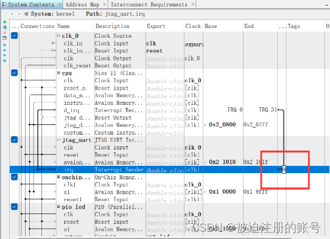Click base address 0x2_0800 of cpu
This screenshot has height=239, width=330.
(x=222, y=124)
